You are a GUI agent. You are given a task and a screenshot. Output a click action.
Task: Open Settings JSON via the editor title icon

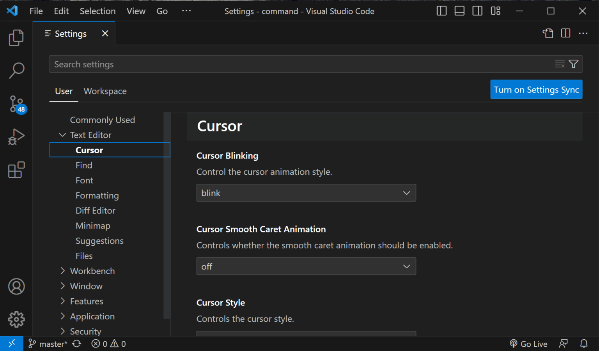[548, 33]
